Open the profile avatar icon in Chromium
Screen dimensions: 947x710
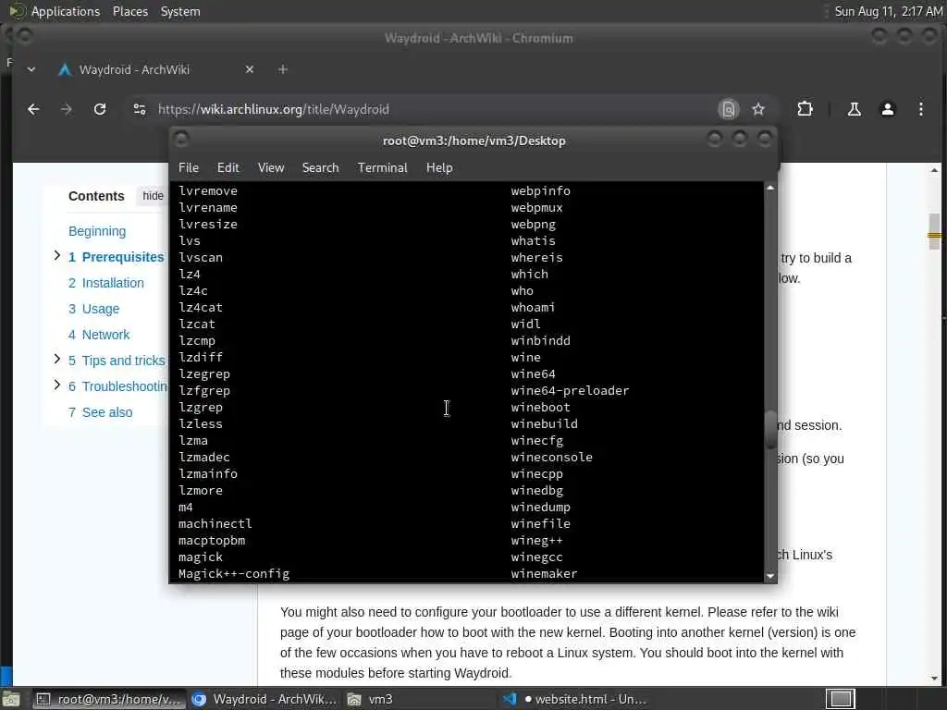(x=887, y=109)
